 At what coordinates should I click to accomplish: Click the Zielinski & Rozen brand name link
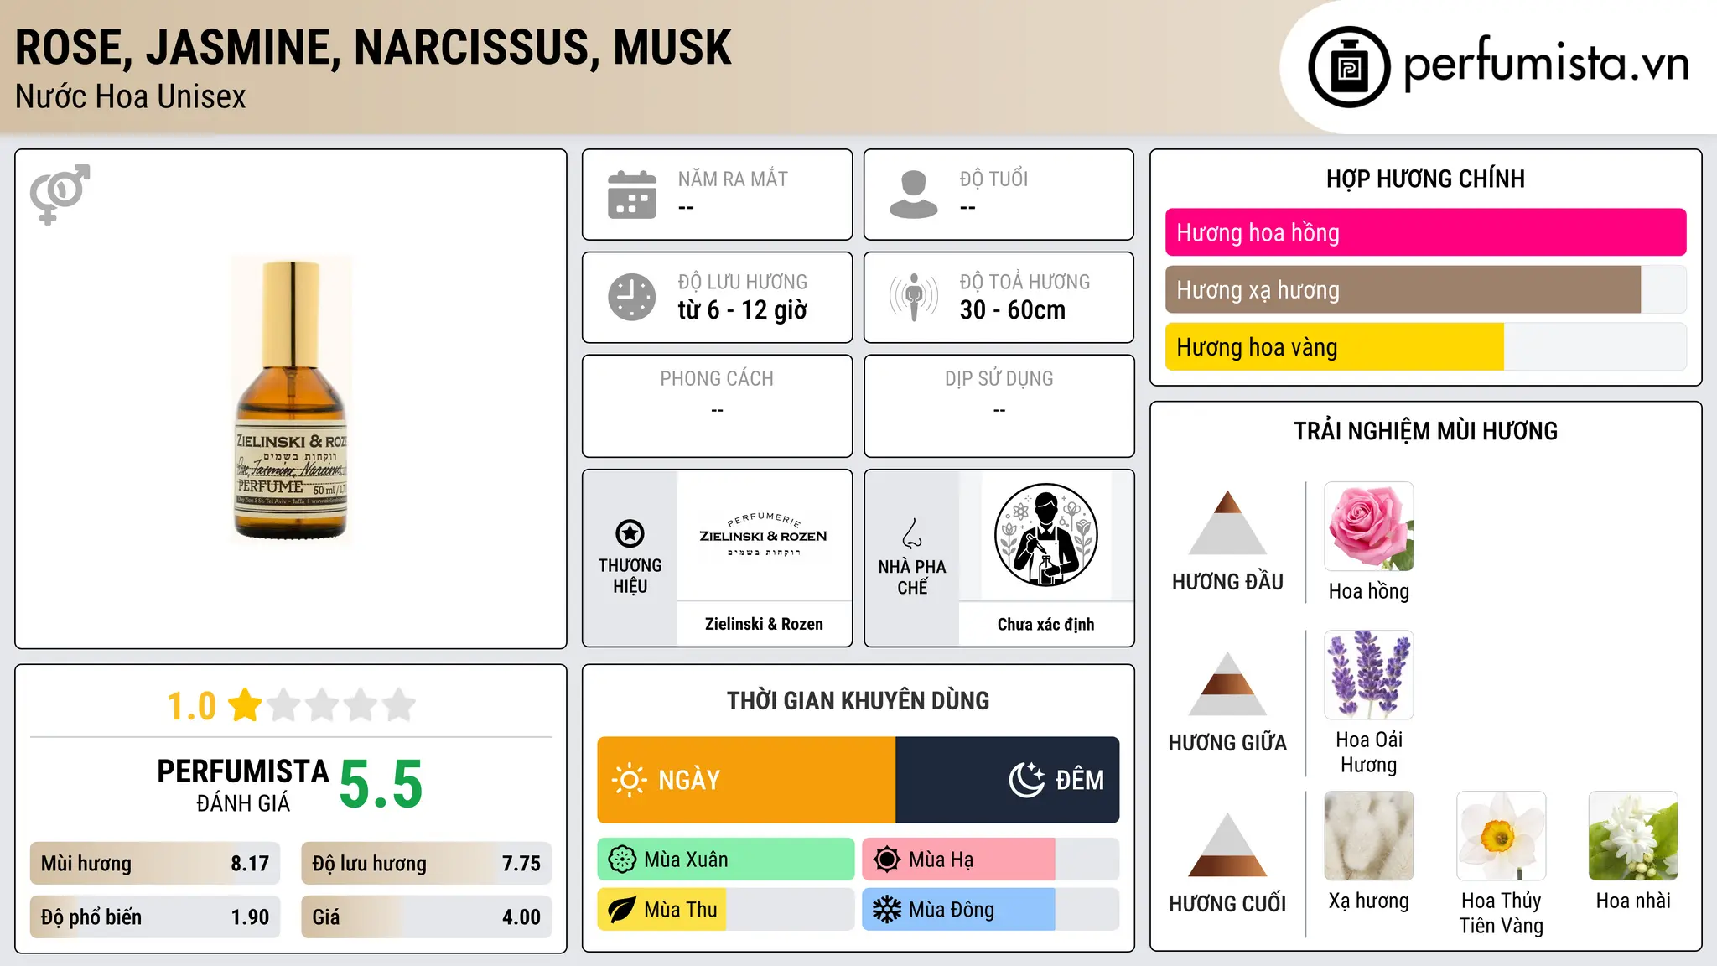pyautogui.click(x=764, y=624)
